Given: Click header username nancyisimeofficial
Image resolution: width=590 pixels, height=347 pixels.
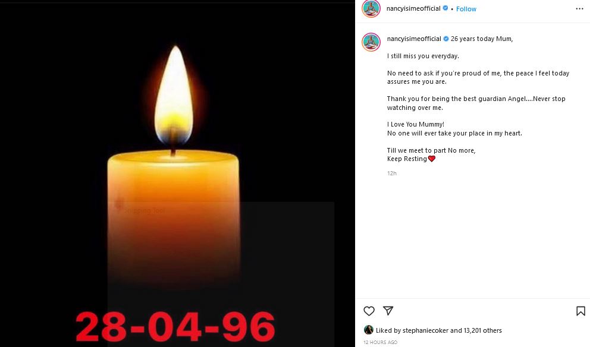Looking at the screenshot, I should [413, 9].
